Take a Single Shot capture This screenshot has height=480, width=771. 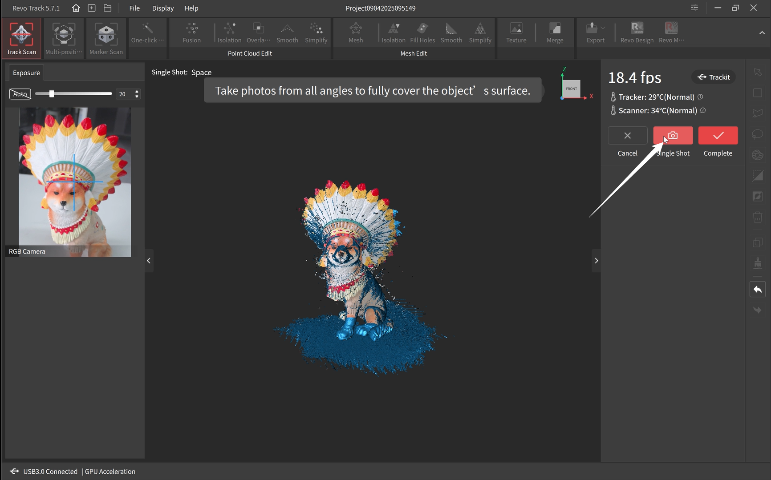click(x=673, y=135)
